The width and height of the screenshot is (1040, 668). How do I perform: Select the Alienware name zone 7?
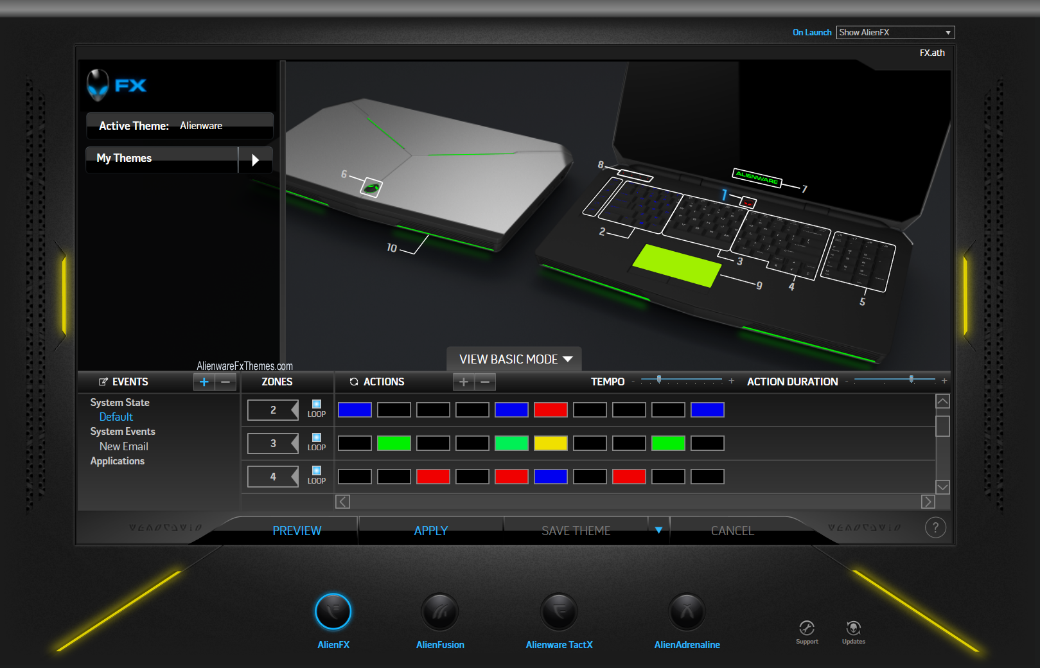pyautogui.click(x=757, y=177)
